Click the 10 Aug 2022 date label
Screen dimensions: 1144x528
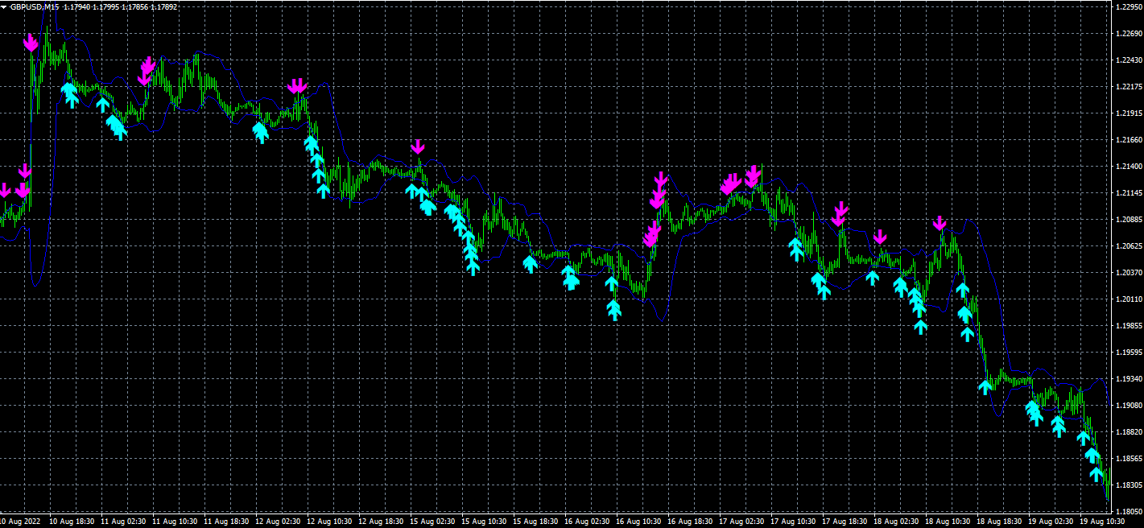pos(19,522)
